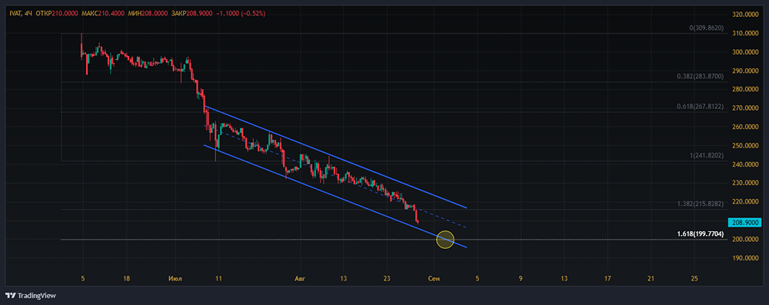Viewport: 769px width, 305px height.
Task: Click the IVAT, 4Ч symbol label
Action: tap(21, 14)
